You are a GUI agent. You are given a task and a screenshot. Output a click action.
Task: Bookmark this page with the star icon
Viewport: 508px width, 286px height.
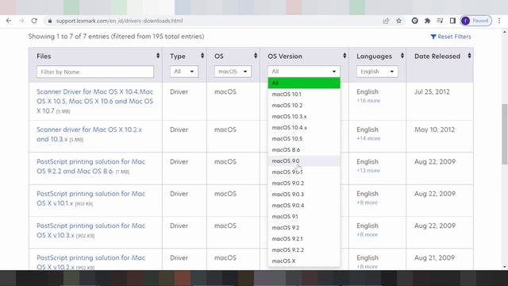(x=398, y=21)
